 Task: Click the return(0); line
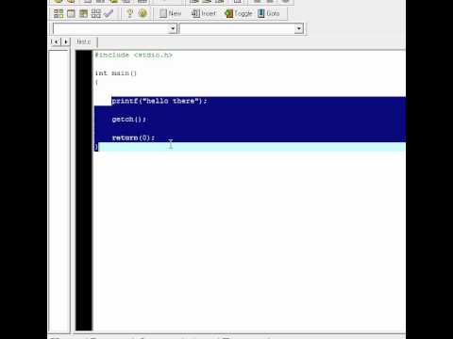click(133, 137)
